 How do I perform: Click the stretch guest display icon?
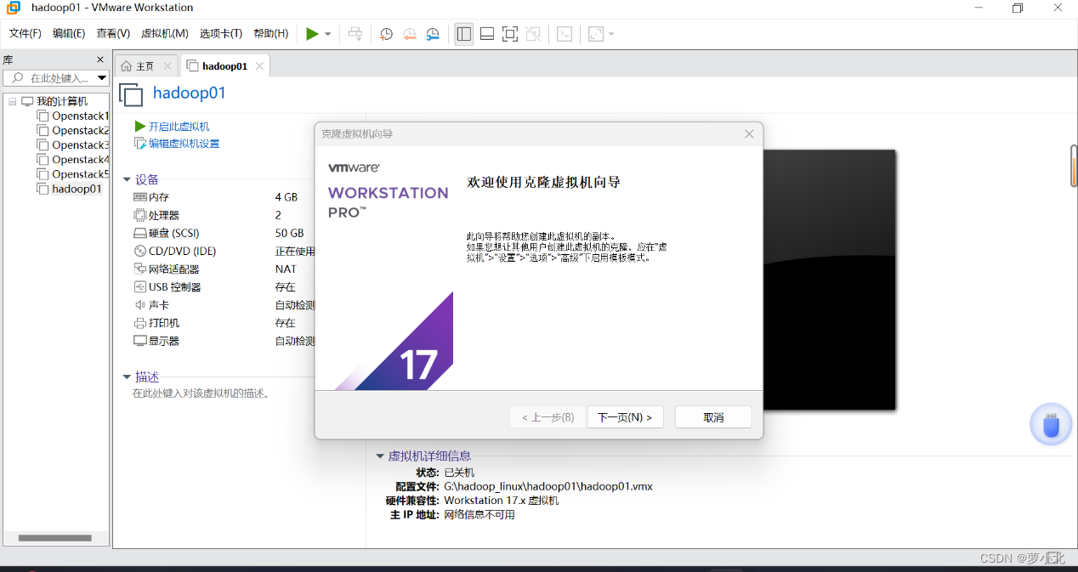[596, 34]
